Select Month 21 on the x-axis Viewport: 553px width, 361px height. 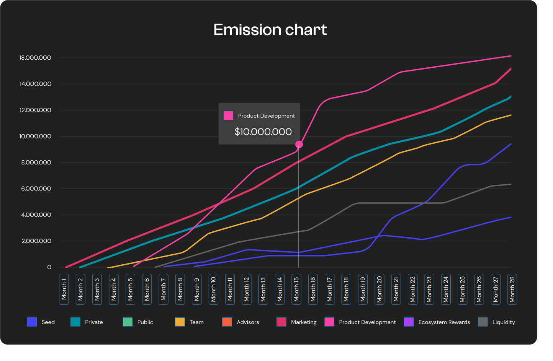tap(396, 289)
